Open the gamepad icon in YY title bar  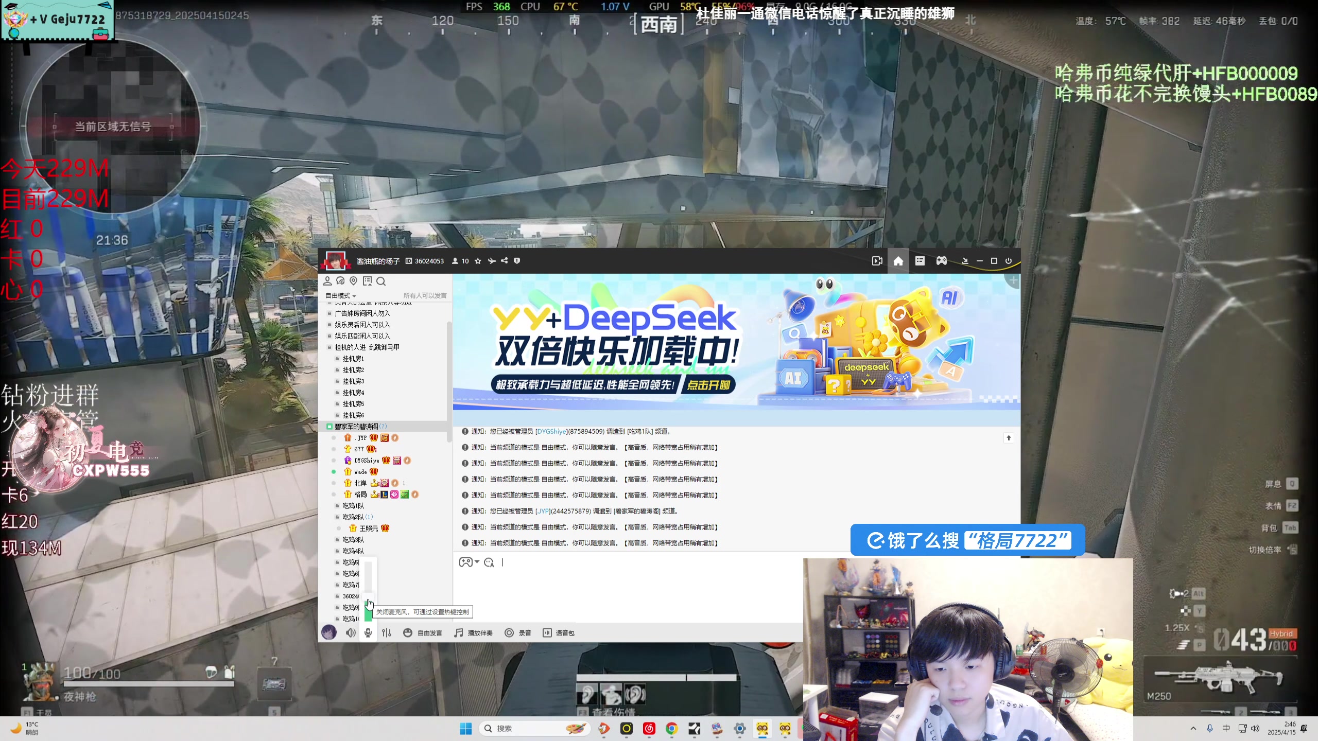tap(942, 261)
